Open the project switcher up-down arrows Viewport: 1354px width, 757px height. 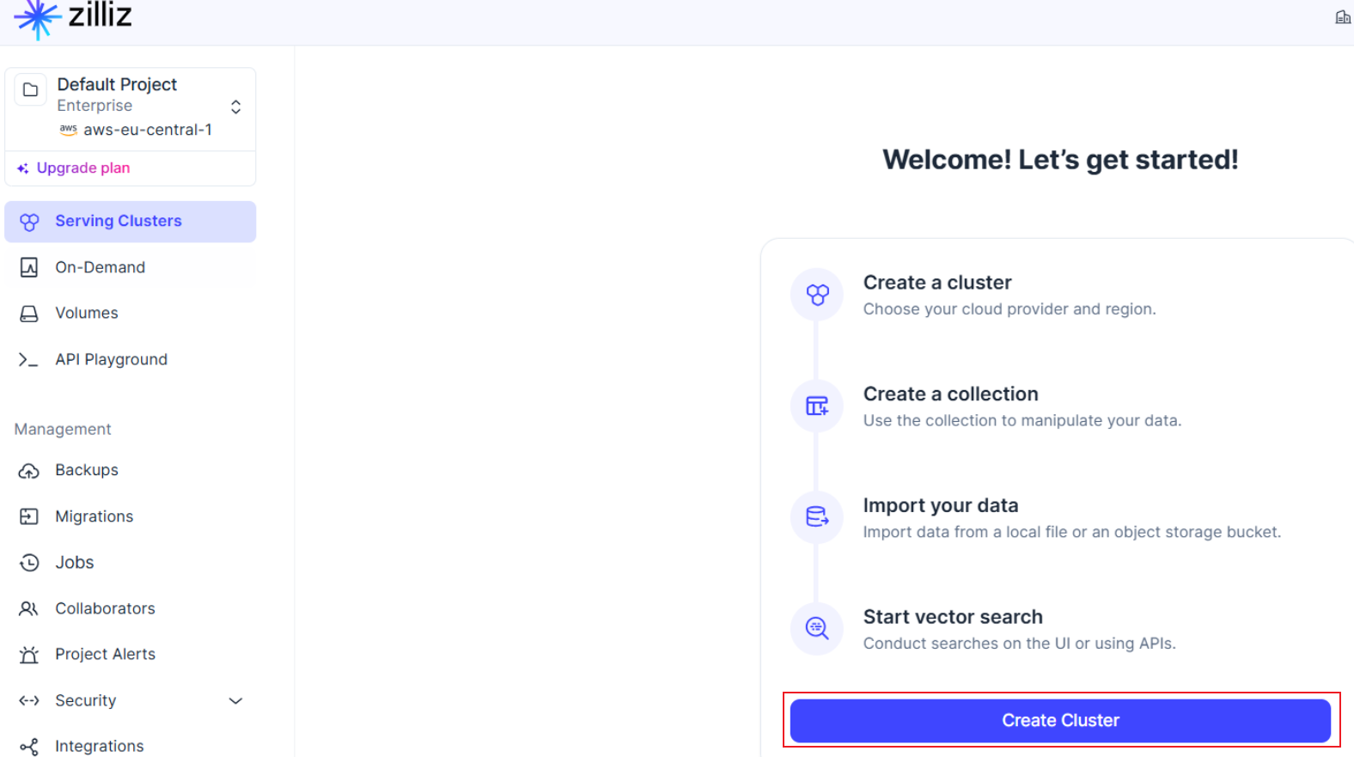click(235, 107)
